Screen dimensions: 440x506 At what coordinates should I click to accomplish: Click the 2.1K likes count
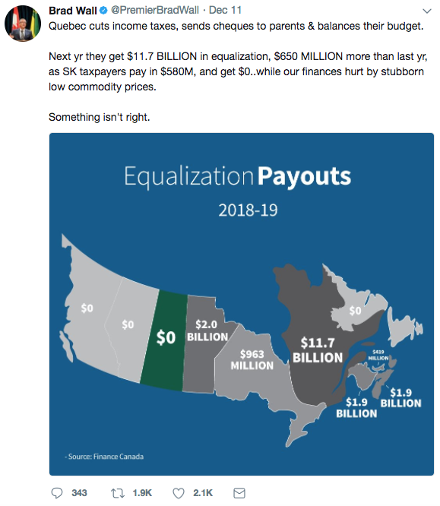[x=203, y=493]
